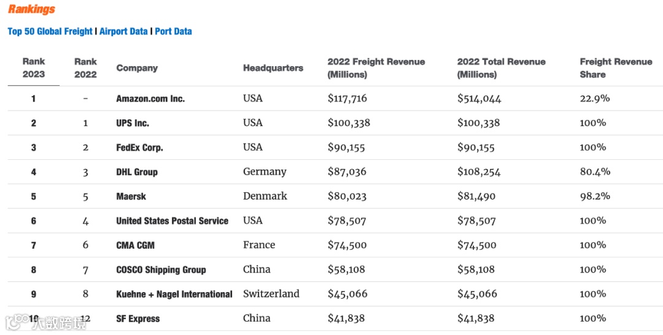Click the FedEx Corp. company name

click(139, 148)
